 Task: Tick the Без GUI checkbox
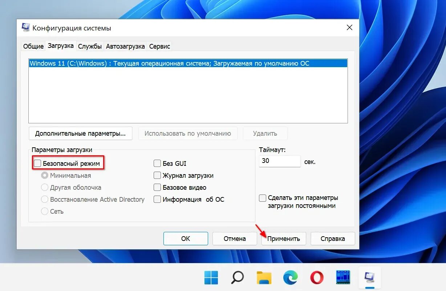tap(157, 164)
